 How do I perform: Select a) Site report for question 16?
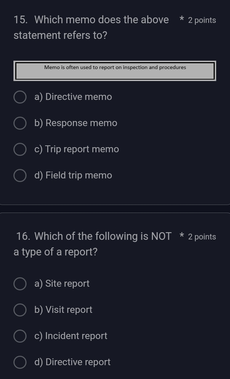20,284
